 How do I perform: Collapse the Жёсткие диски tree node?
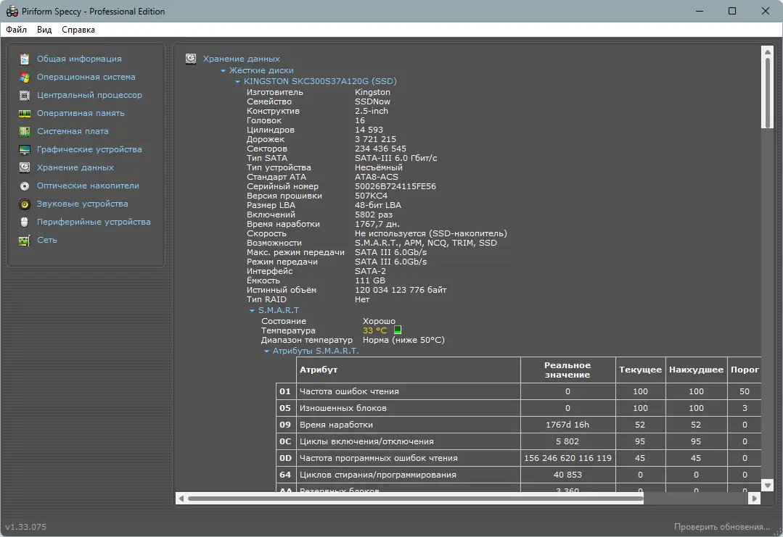click(x=224, y=71)
